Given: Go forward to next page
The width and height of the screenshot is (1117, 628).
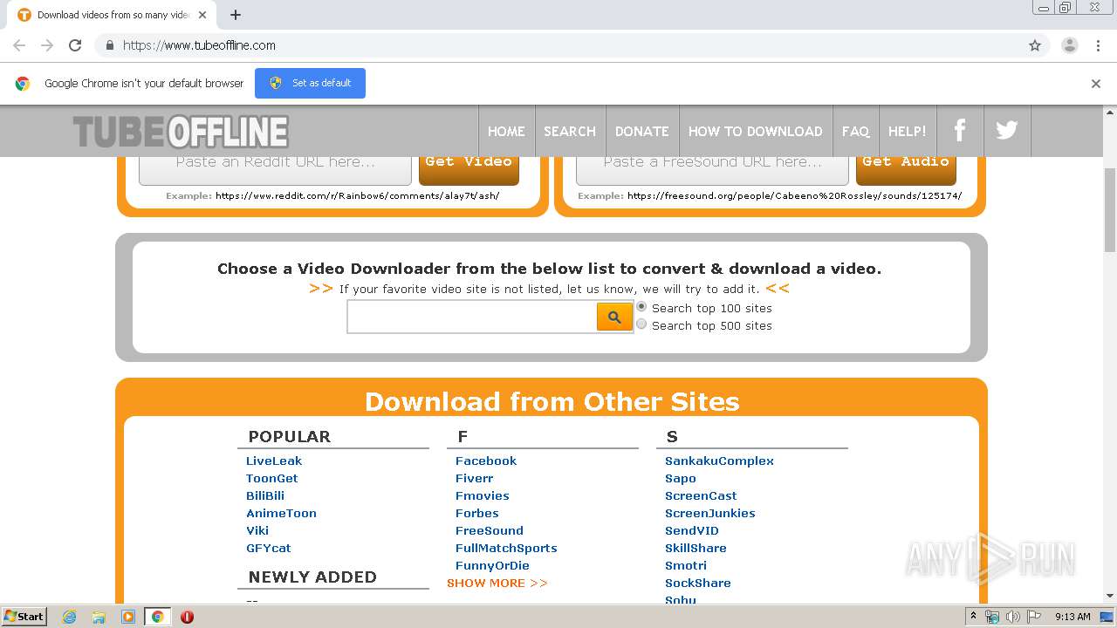Looking at the screenshot, I should [x=47, y=45].
